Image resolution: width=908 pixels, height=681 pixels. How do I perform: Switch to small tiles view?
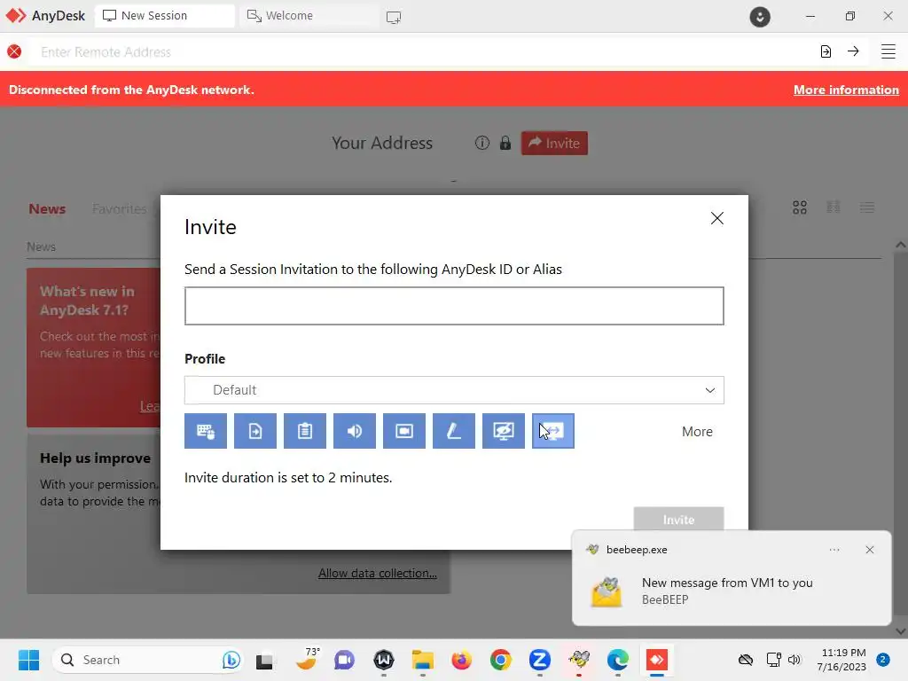point(834,207)
